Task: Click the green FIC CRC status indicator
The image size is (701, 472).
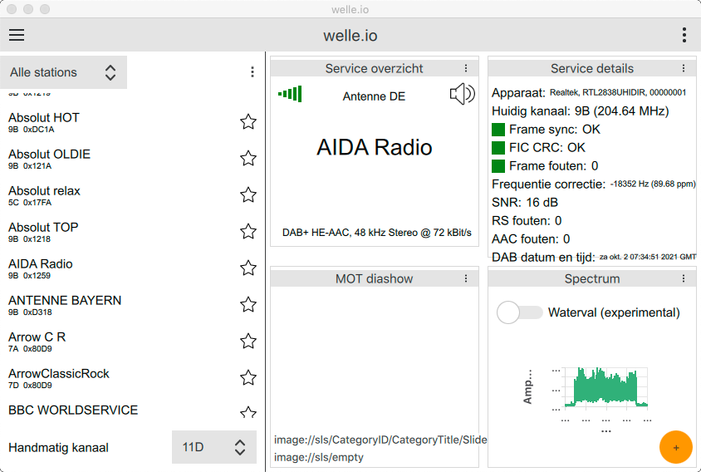Action: pyautogui.click(x=498, y=148)
